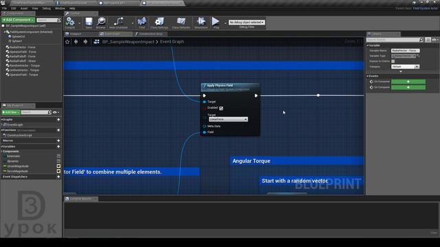Collapse the FieldSystemComponent tree item

[5, 32]
